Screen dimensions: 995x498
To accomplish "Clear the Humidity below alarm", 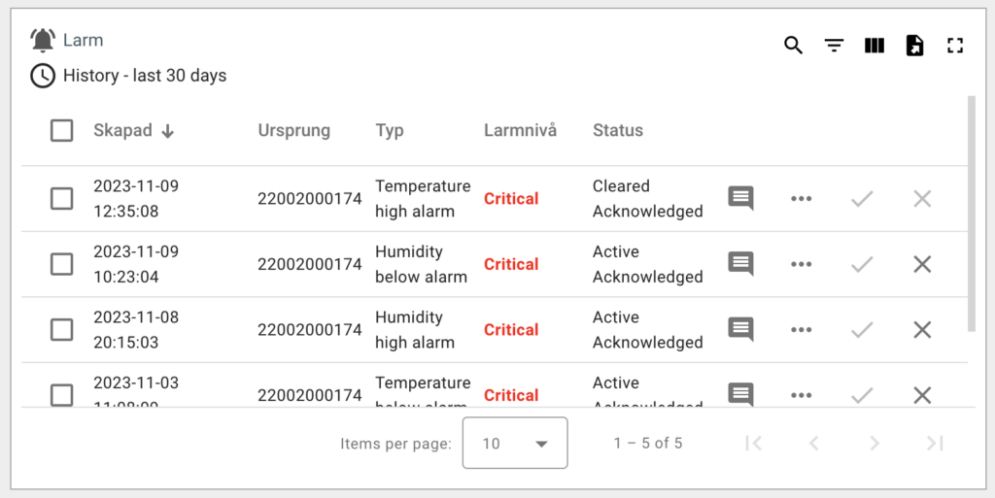I will (x=922, y=264).
